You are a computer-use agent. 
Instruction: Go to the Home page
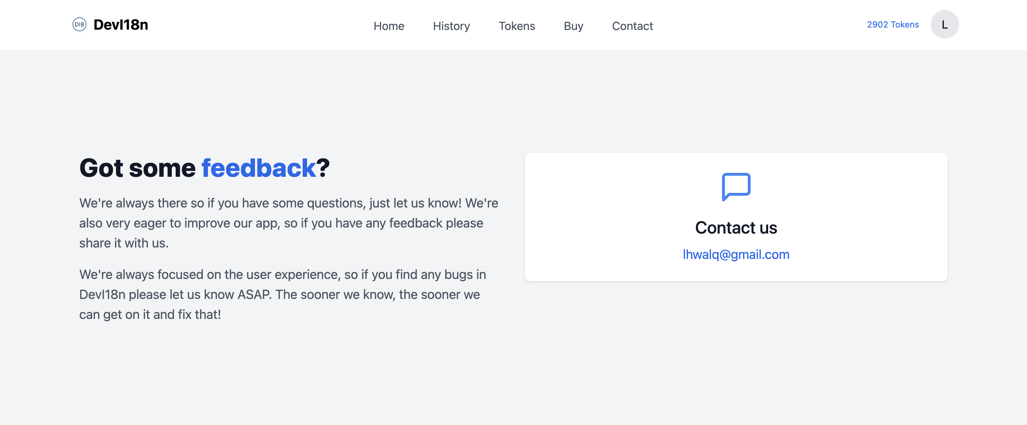tap(389, 26)
